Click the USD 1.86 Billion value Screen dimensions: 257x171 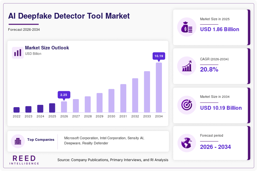click(x=220, y=29)
